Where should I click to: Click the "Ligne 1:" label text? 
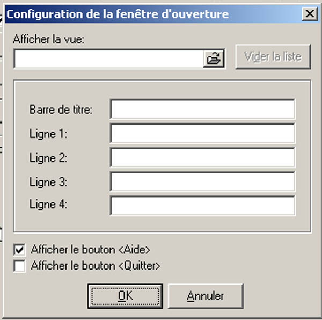pos(48,134)
